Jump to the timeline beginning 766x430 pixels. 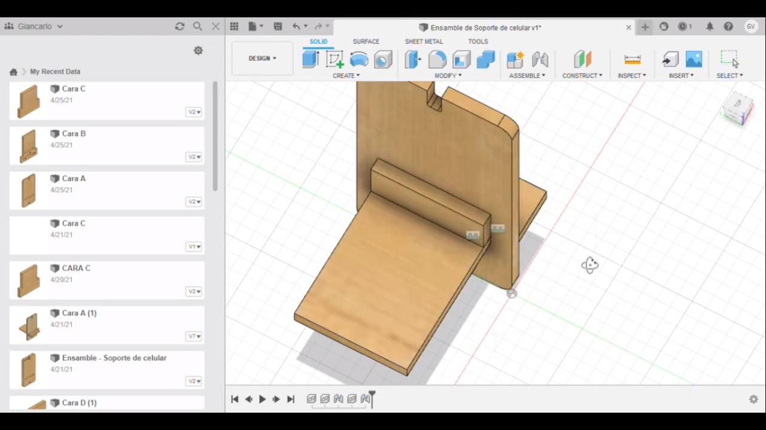pos(235,399)
